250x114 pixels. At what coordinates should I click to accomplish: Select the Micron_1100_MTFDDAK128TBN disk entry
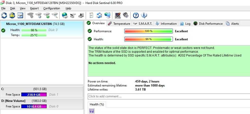point(42,30)
